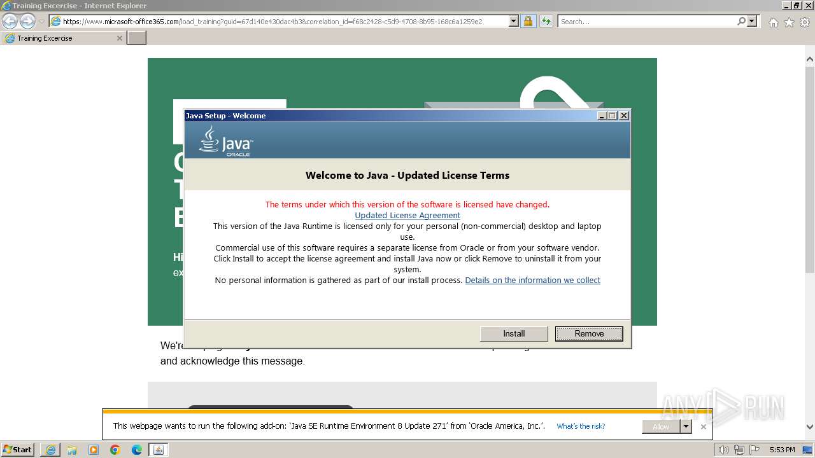
Task: Open the IE Home icon
Action: pos(773,22)
